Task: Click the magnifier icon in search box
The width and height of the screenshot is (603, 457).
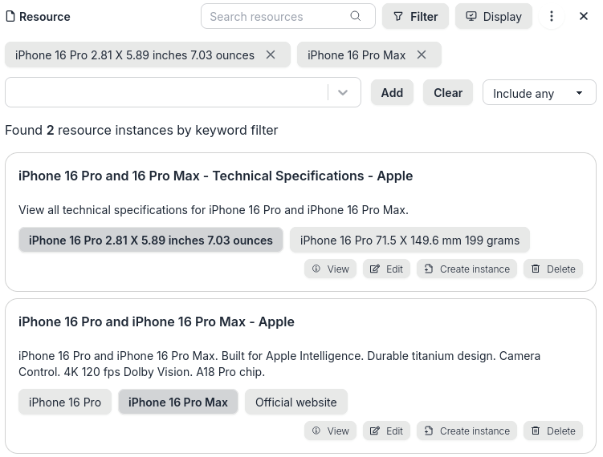Action: point(356,16)
